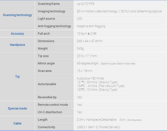Screen dimensions: 167x131
Task: Click the Special mode category heading
Action: pos(17,108)
